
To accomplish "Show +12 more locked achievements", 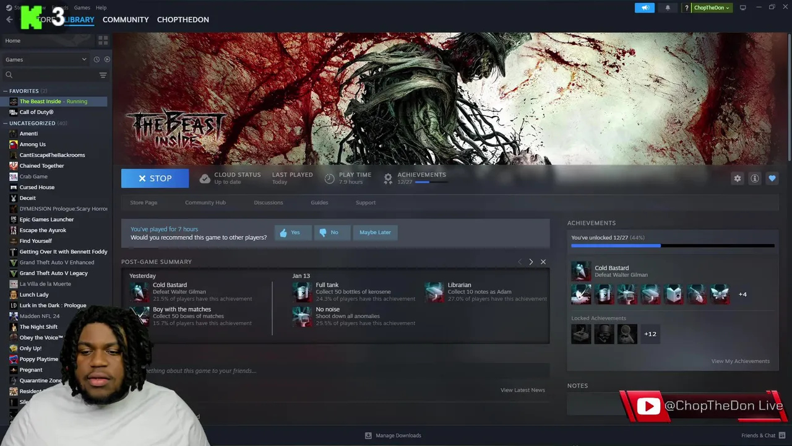I will point(650,334).
